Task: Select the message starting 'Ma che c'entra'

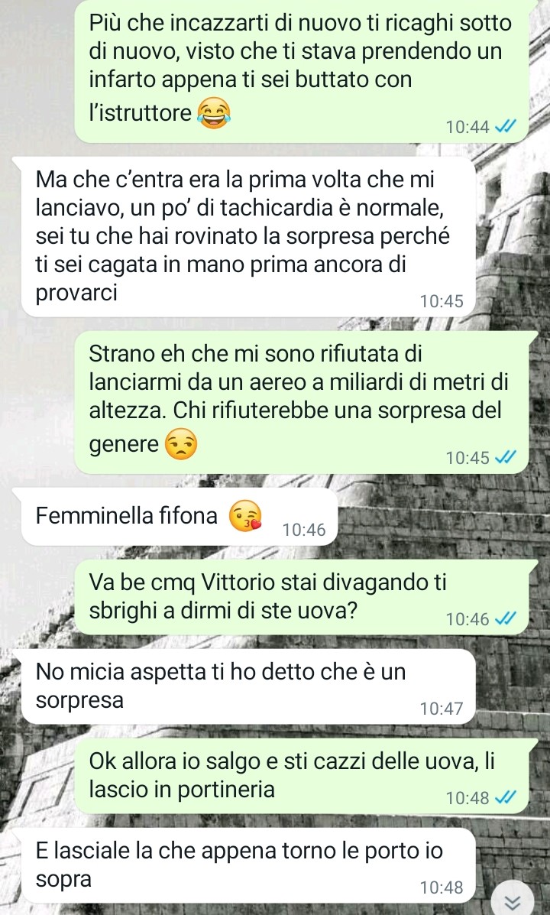Action: (x=248, y=237)
